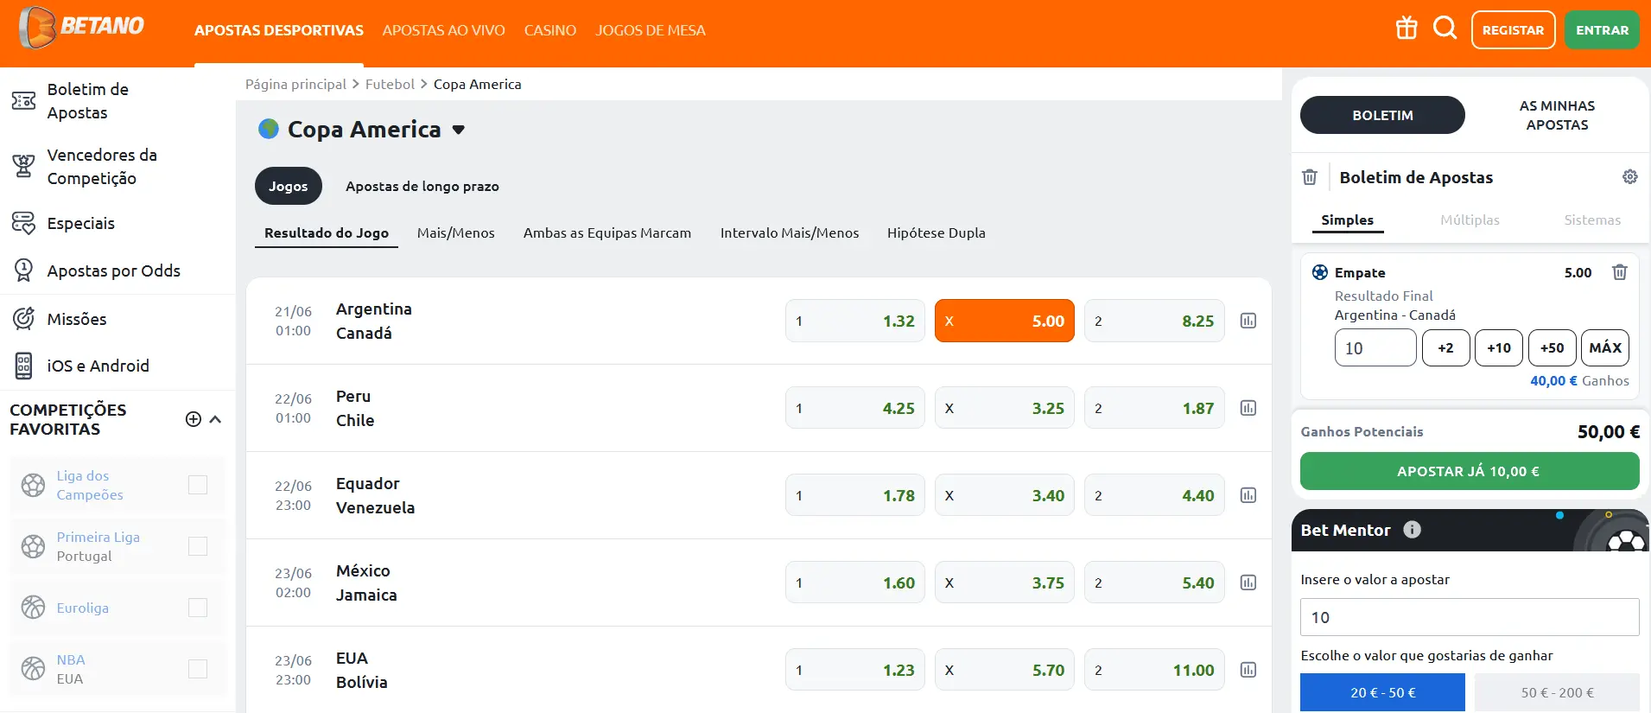The height and width of the screenshot is (713, 1651).
Task: Click the Primeira Liga football icon
Action: point(33,546)
